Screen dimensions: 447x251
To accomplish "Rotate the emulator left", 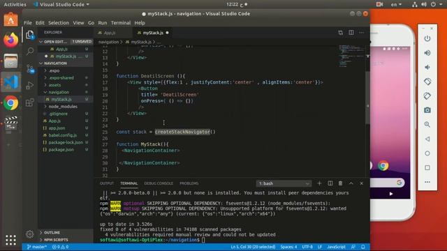I will click(427, 82).
